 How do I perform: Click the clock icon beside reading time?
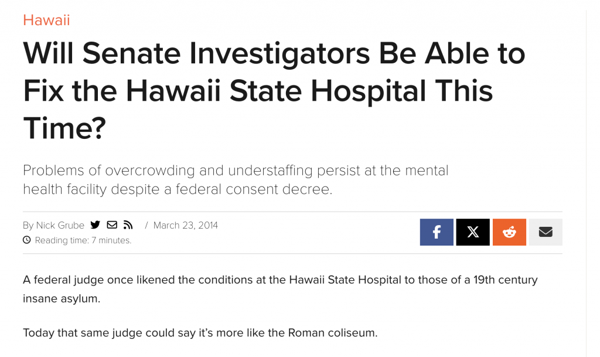[x=26, y=240]
